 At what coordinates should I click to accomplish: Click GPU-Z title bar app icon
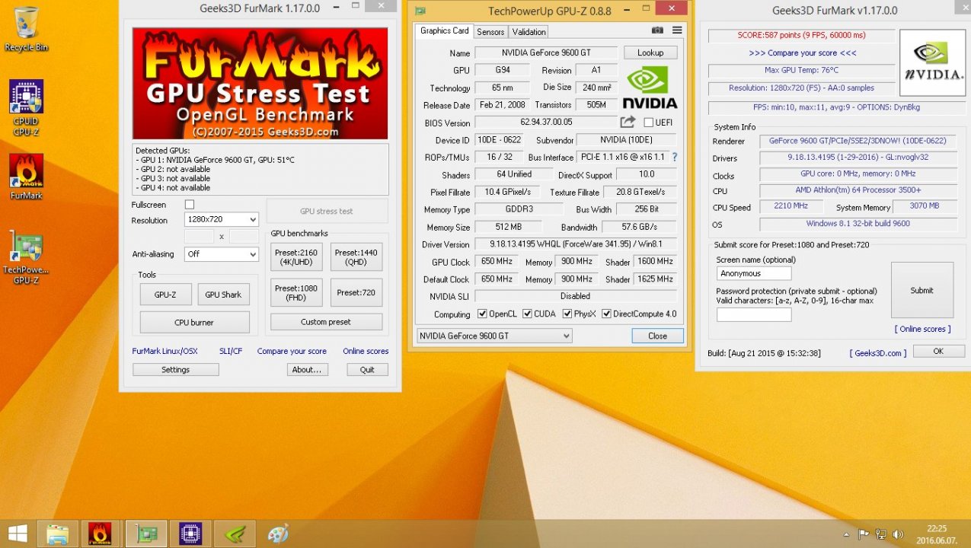pyautogui.click(x=420, y=11)
